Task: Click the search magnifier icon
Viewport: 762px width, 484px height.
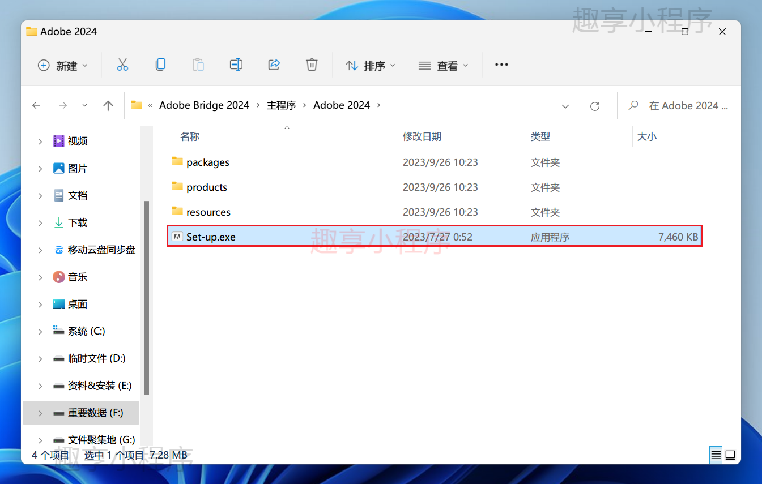Action: 634,105
